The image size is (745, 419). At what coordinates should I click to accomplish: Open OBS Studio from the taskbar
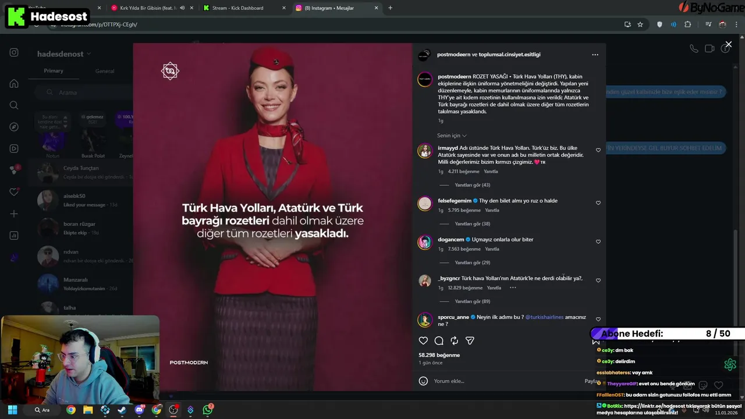click(x=173, y=410)
